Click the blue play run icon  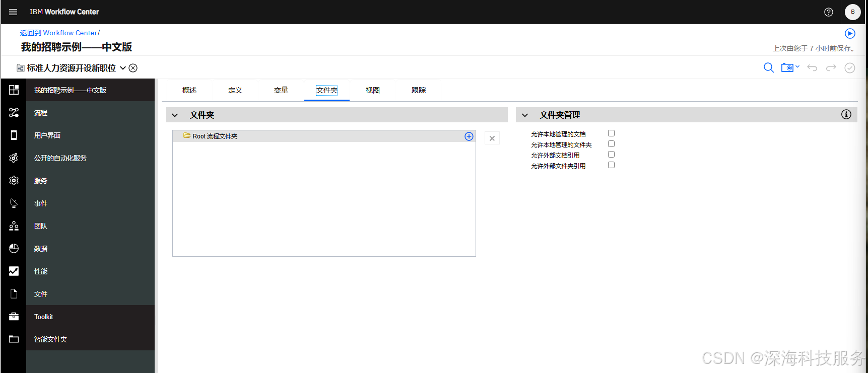[850, 33]
